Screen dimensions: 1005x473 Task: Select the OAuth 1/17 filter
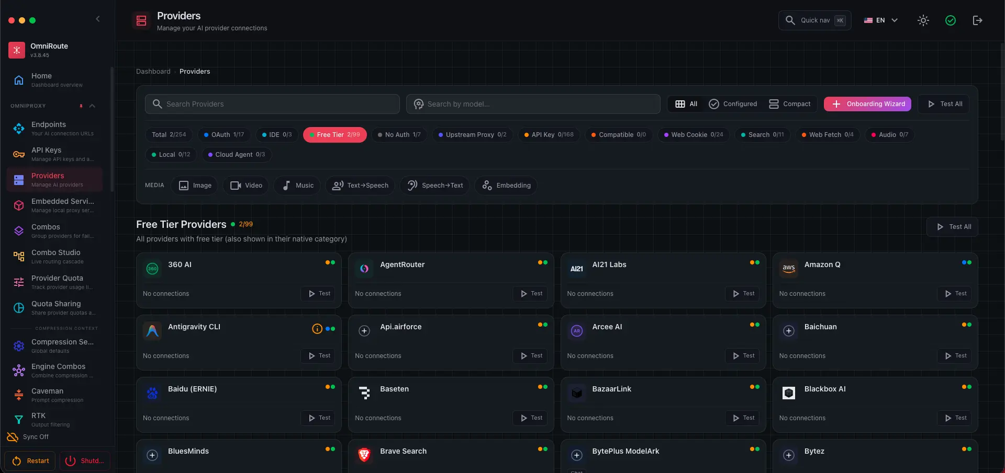point(224,135)
